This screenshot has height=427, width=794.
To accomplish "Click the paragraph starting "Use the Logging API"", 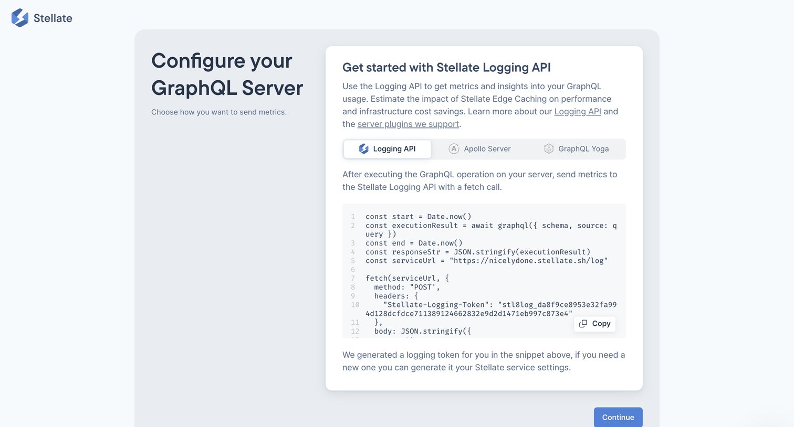I will (480, 105).
